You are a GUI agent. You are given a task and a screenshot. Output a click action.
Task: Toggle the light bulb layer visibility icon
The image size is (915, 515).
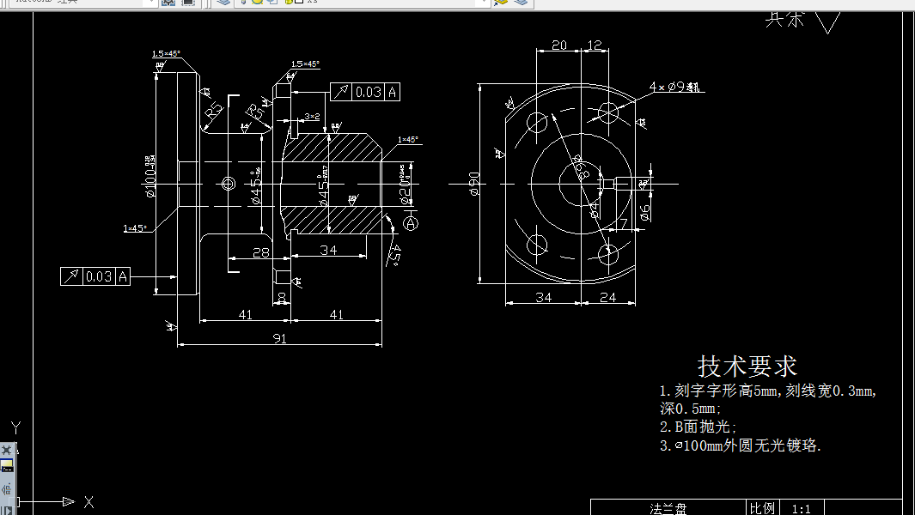(x=243, y=3)
